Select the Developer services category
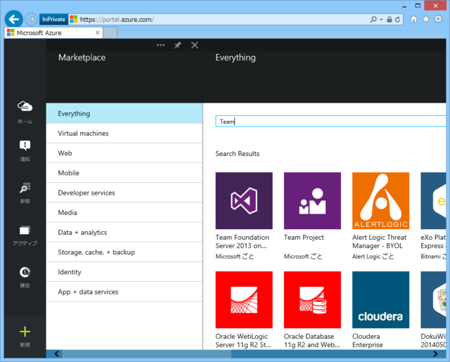 point(124,193)
